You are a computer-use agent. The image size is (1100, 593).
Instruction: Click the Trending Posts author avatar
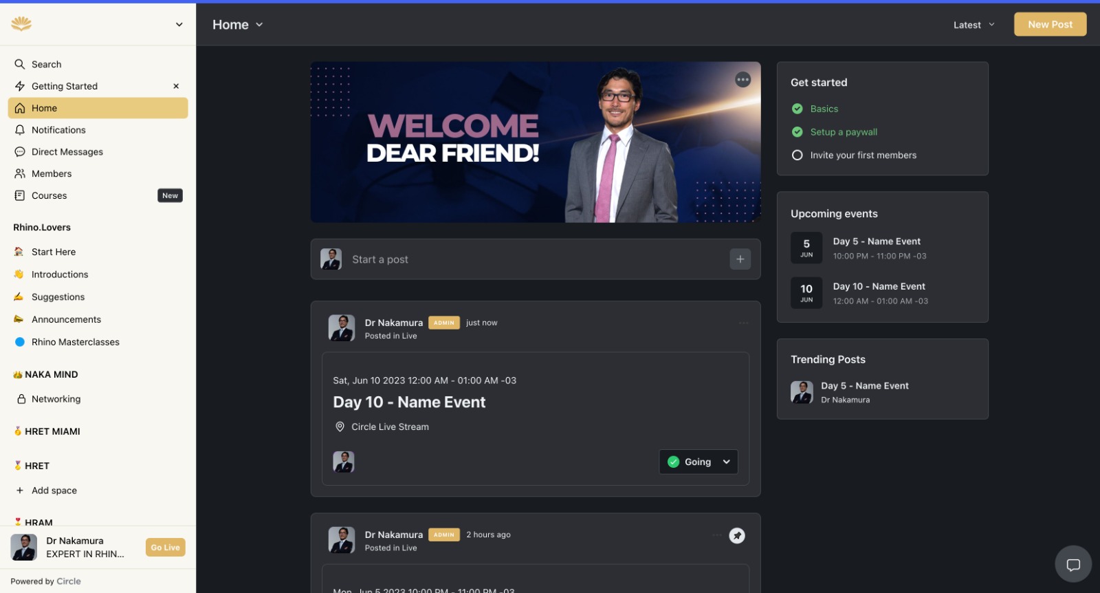coord(802,392)
